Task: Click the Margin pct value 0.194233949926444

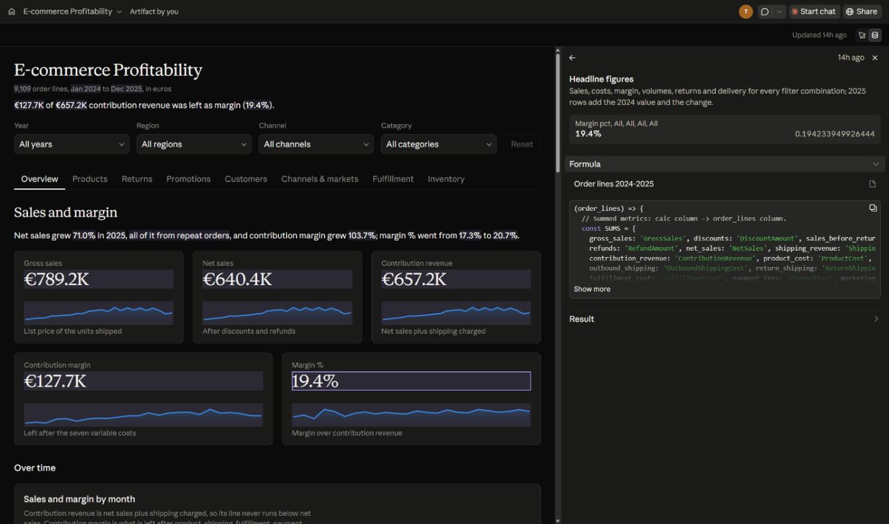Action: (x=835, y=134)
